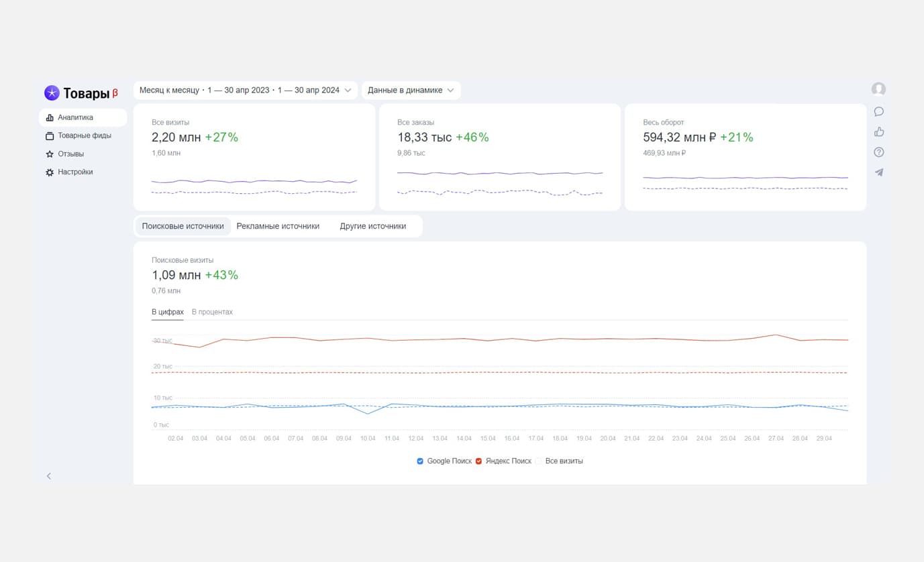This screenshot has width=924, height=562.
Task: Click the 18,33 тыс orders value
Action: 425,137
